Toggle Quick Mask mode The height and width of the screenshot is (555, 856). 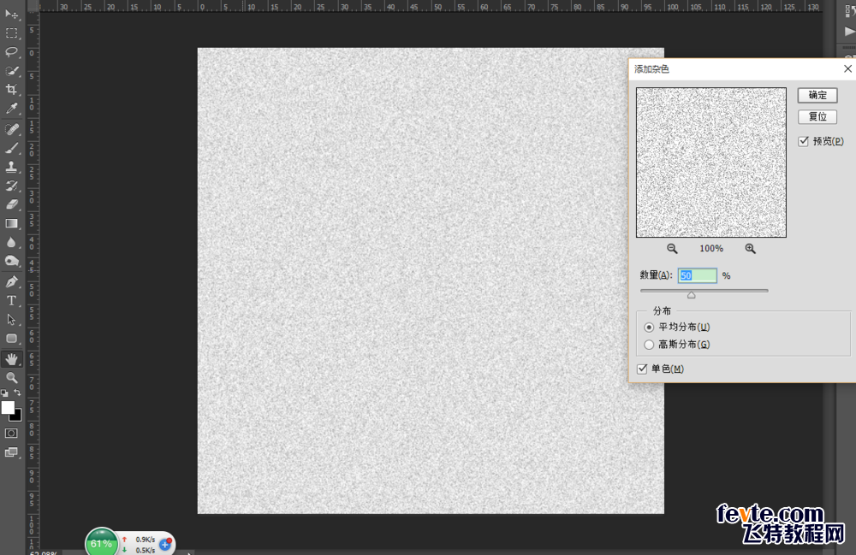click(x=11, y=434)
